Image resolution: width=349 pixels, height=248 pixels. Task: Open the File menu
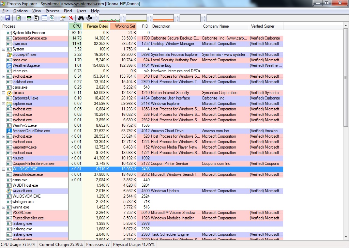(5, 11)
